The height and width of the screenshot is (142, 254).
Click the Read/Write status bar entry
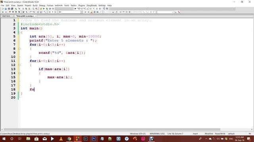point(220,134)
